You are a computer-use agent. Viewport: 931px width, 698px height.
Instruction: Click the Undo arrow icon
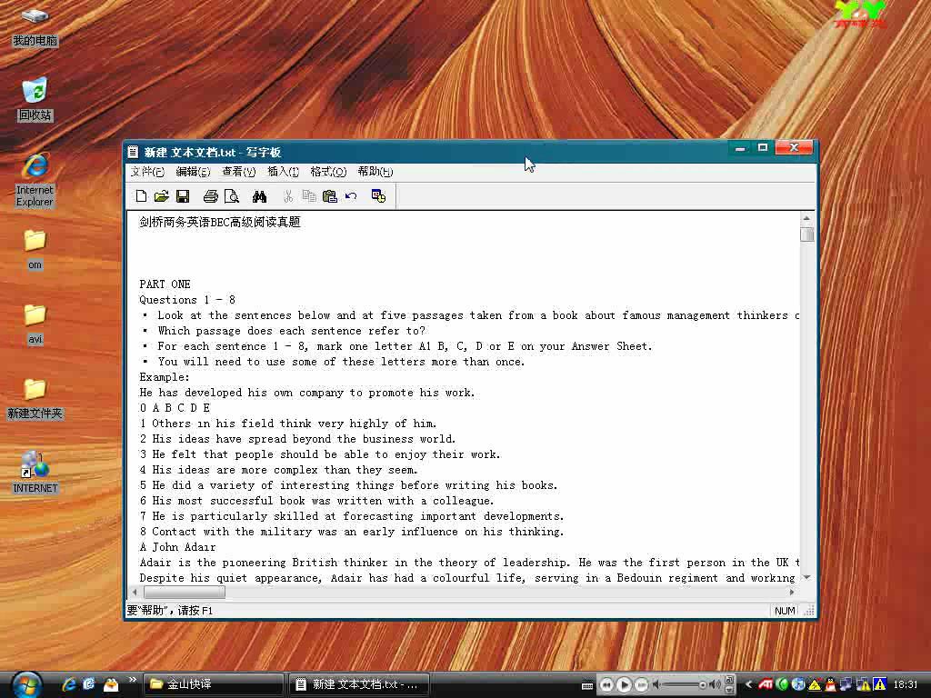[351, 196]
